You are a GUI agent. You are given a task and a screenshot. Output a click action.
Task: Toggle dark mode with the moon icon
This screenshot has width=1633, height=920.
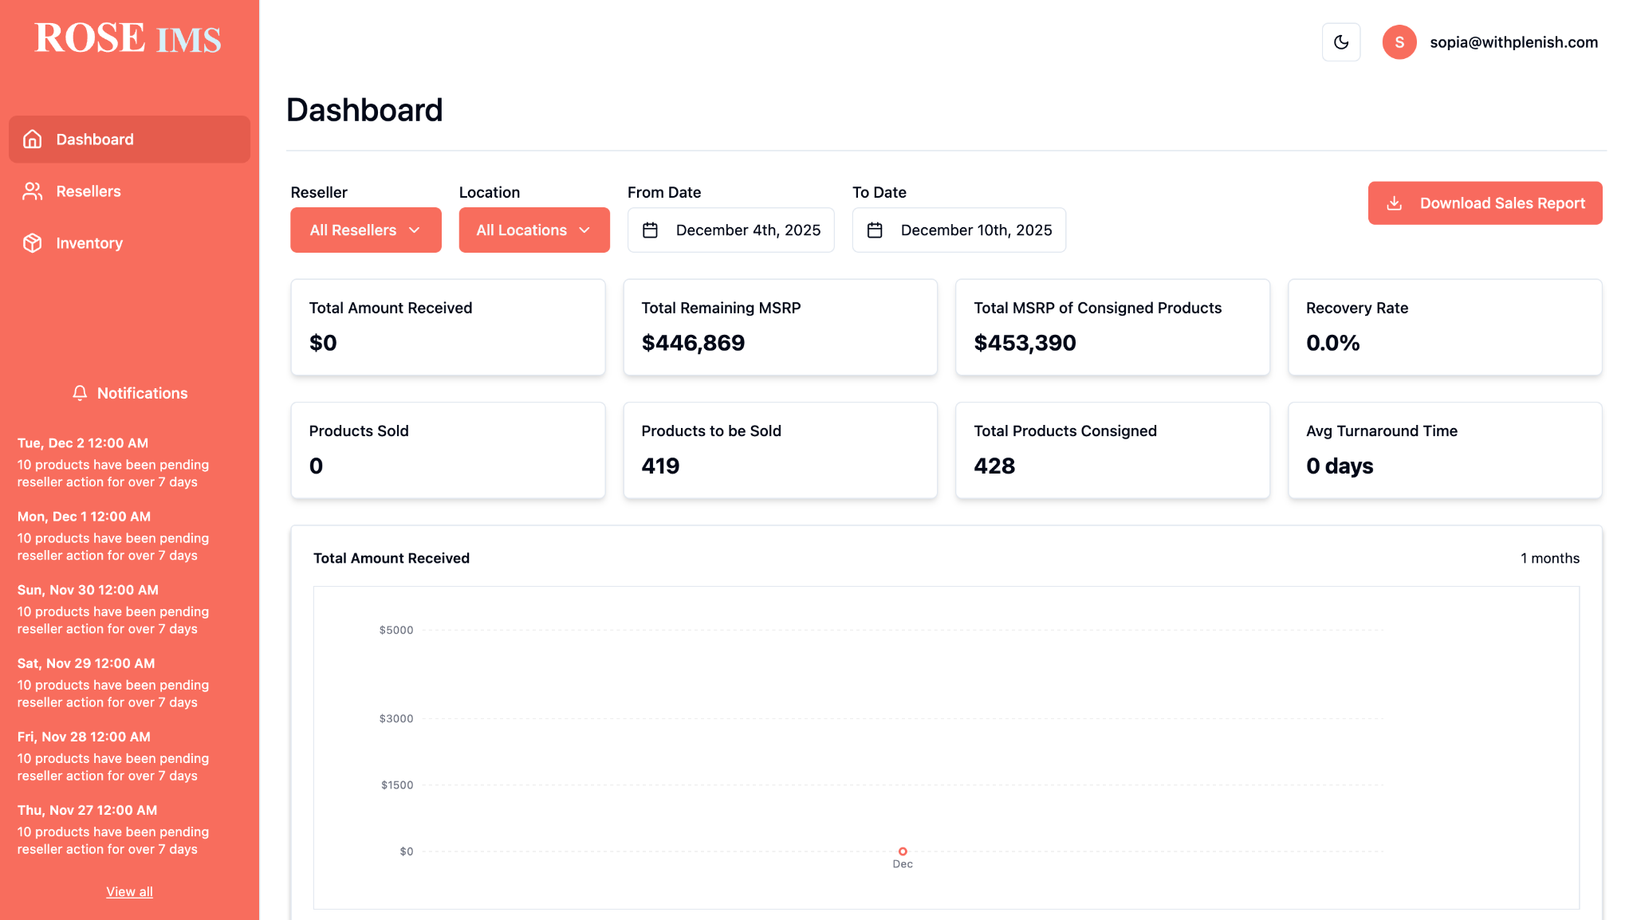pos(1340,42)
